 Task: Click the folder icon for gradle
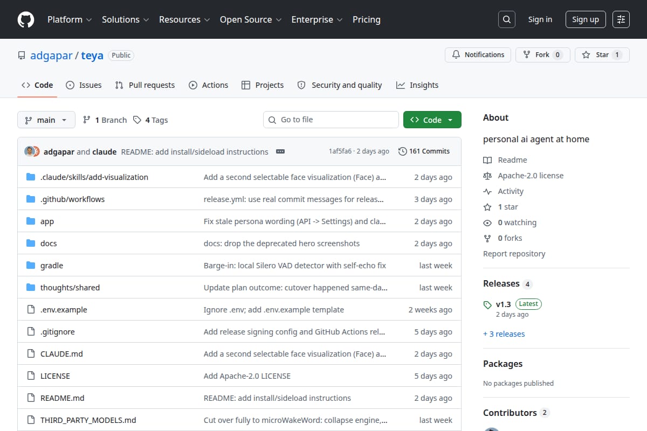(31, 266)
